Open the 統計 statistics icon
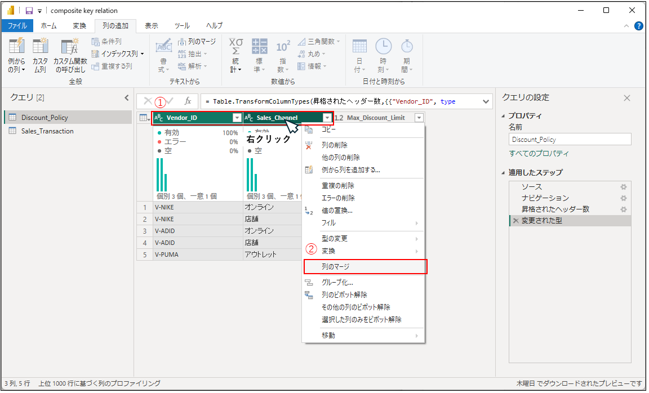The width and height of the screenshot is (649, 393). [236, 47]
